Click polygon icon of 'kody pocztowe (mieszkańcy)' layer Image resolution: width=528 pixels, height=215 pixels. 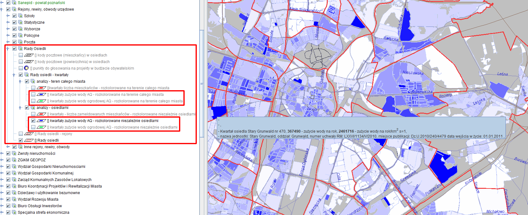coord(29,55)
